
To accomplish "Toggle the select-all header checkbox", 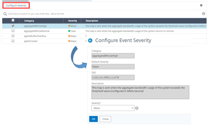I will [x=13, y=20].
